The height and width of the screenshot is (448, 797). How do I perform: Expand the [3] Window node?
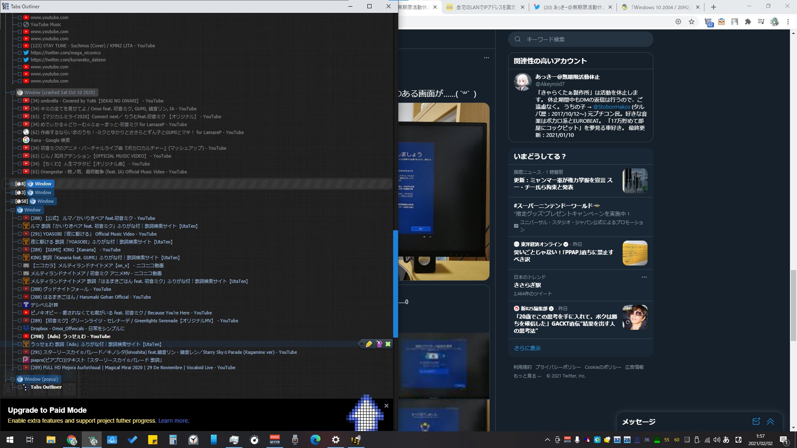(12, 192)
